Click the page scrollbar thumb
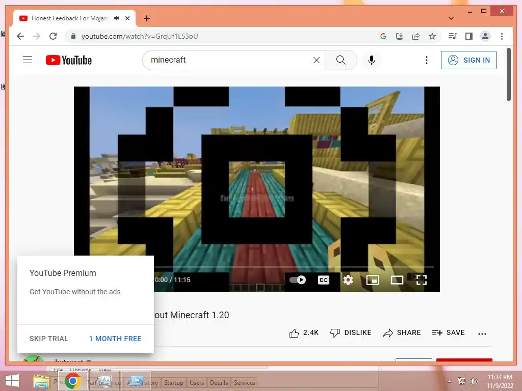The width and height of the screenshot is (522, 391). pos(508,74)
